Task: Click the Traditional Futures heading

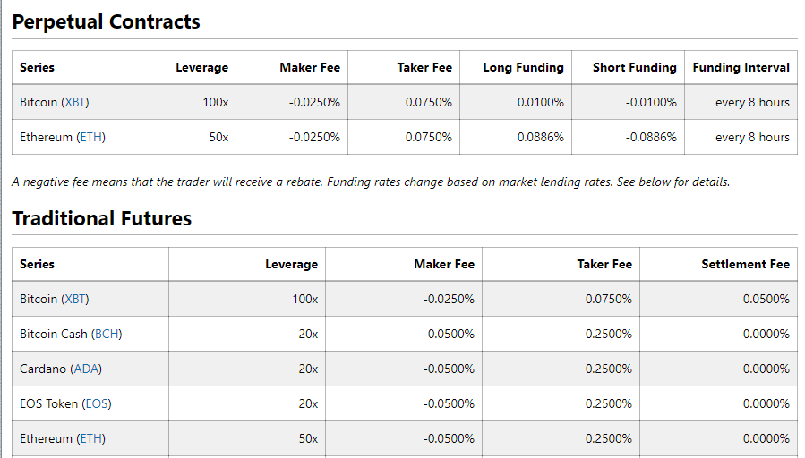Action: 102,218
